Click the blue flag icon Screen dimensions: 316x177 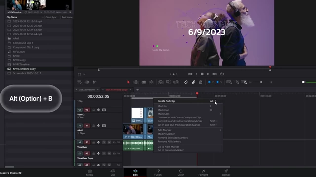[209, 82]
